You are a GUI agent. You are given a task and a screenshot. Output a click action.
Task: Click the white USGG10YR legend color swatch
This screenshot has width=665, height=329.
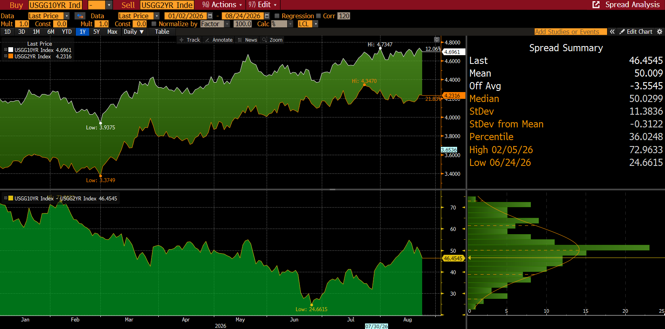[x=11, y=50]
